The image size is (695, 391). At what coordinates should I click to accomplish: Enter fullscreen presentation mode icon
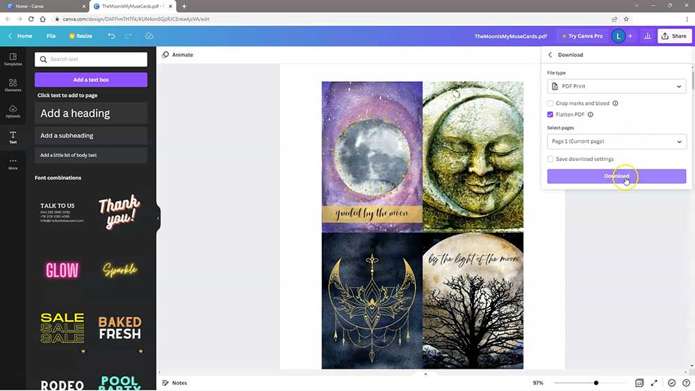[654, 383]
